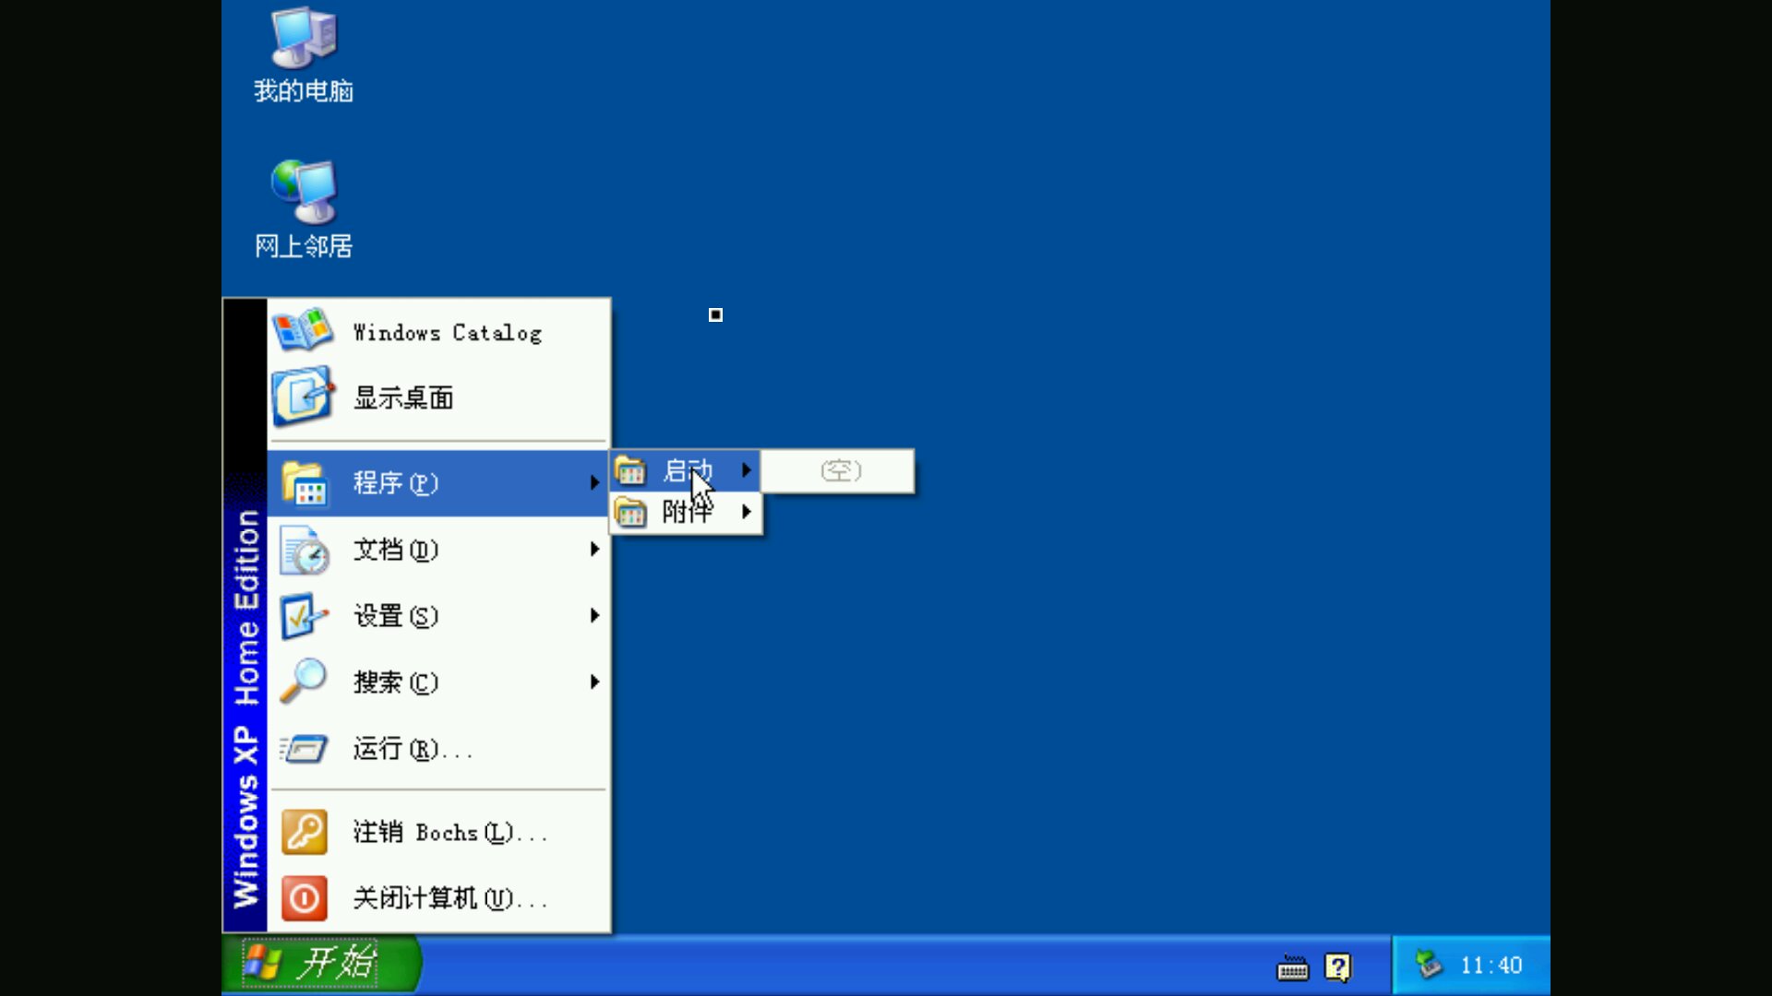Click the network tray icon beside the clock

pyautogui.click(x=1428, y=965)
